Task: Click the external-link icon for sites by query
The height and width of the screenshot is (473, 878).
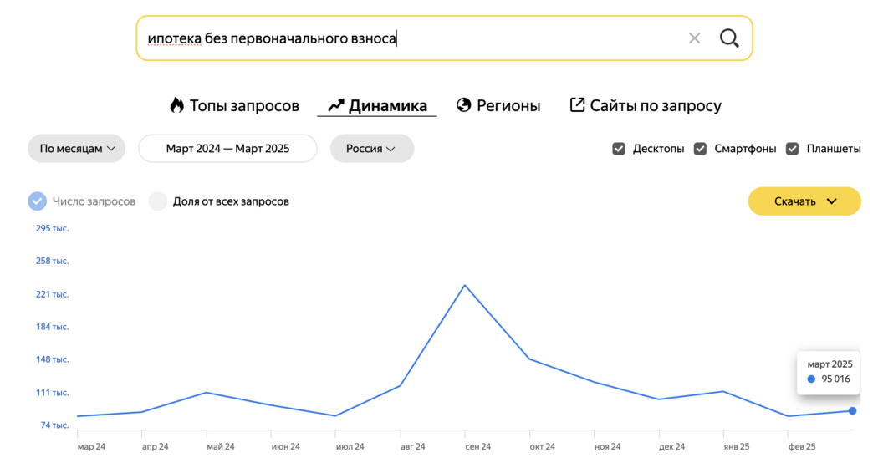Action: [577, 104]
